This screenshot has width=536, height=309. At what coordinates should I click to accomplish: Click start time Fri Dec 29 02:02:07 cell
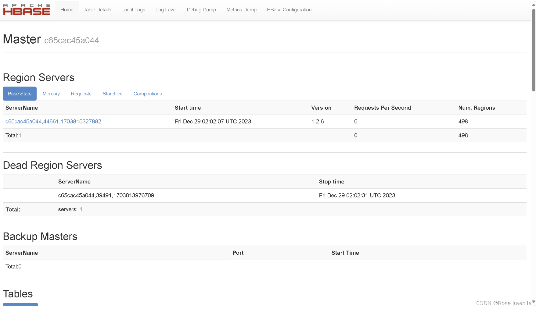click(x=213, y=122)
